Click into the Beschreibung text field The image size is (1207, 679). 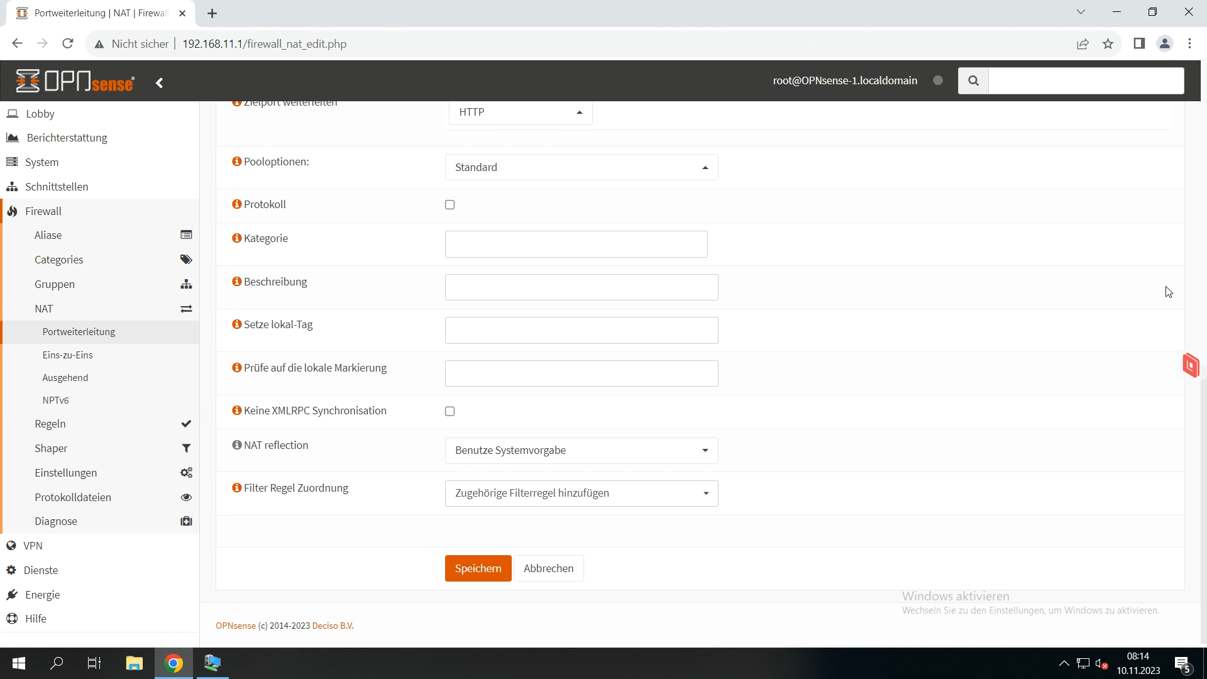tap(581, 287)
